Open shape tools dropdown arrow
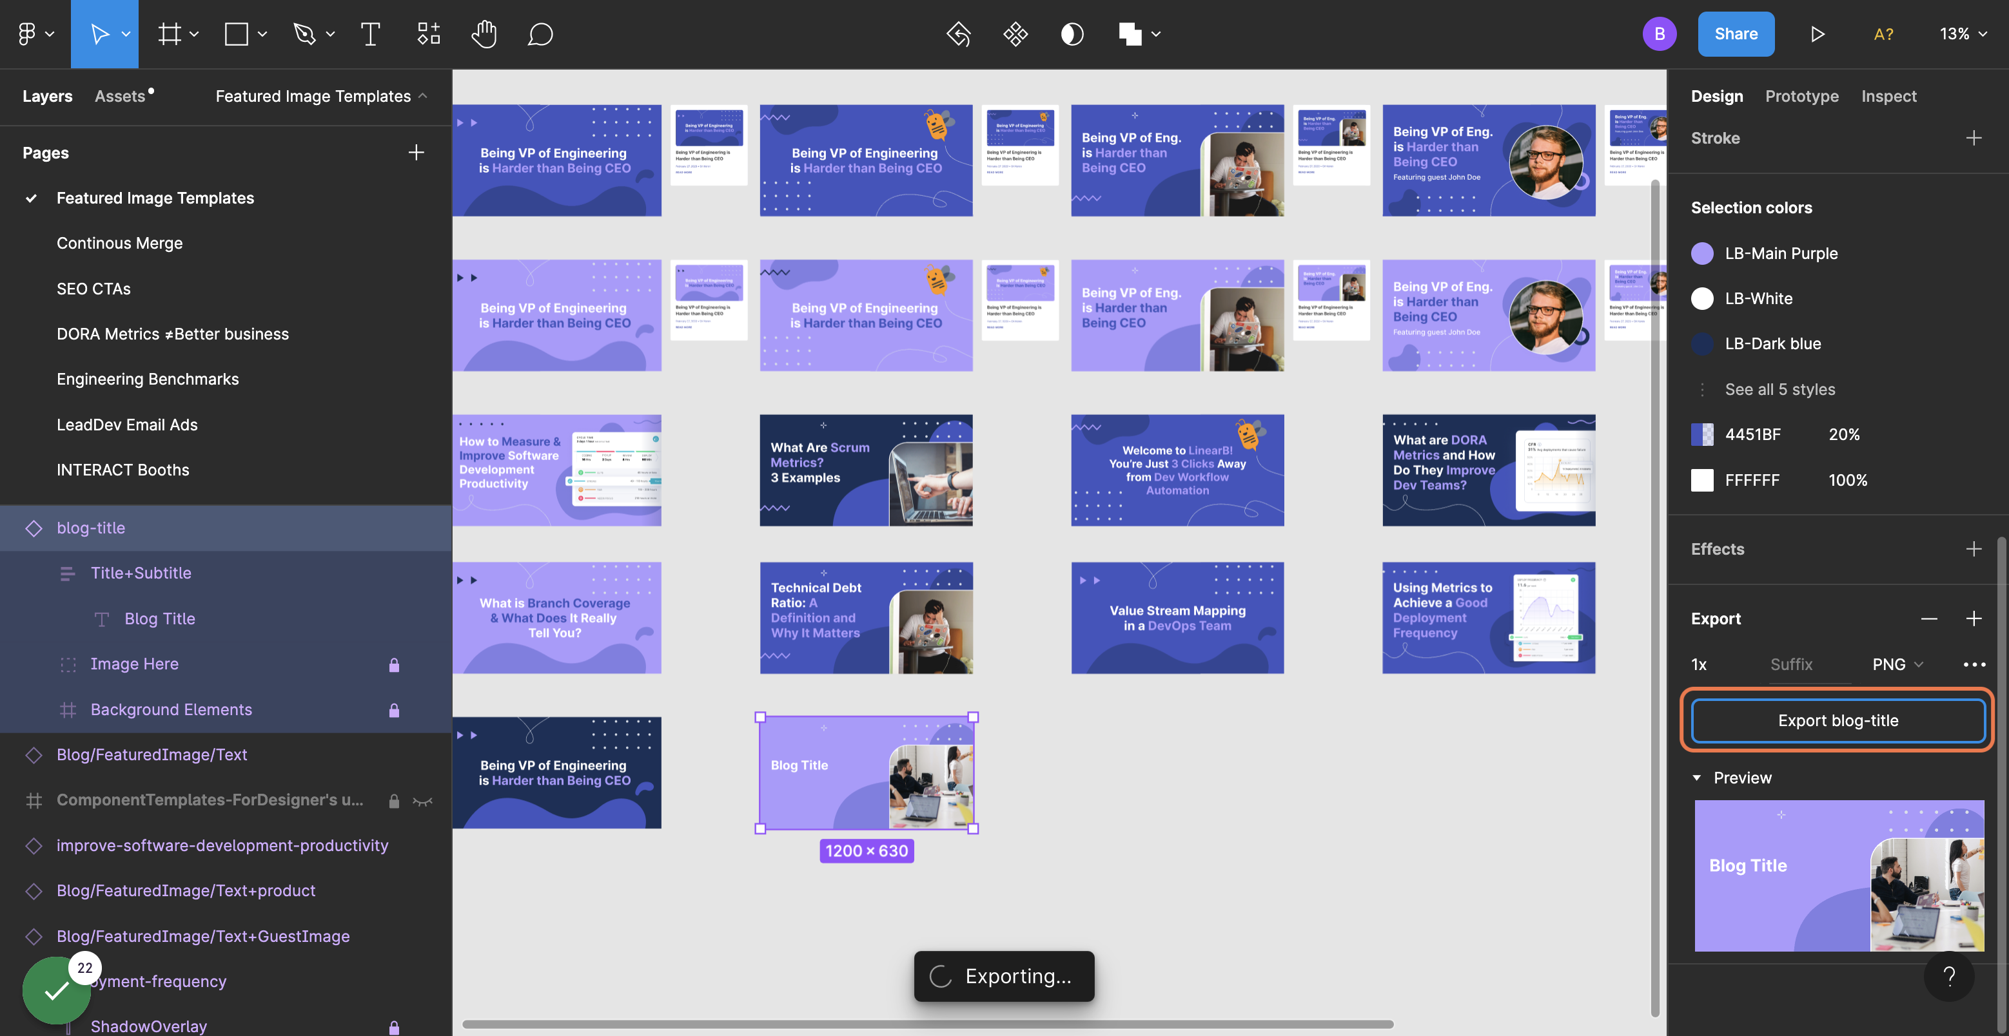Screen dimensions: 2009x1036 tap(262, 34)
